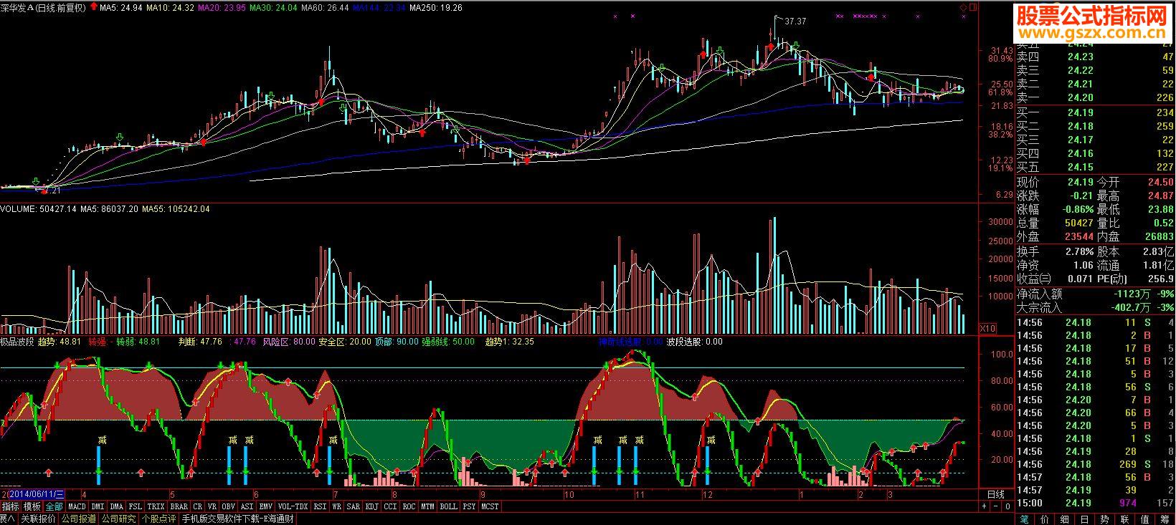Click the 日线 period label

[996, 494]
